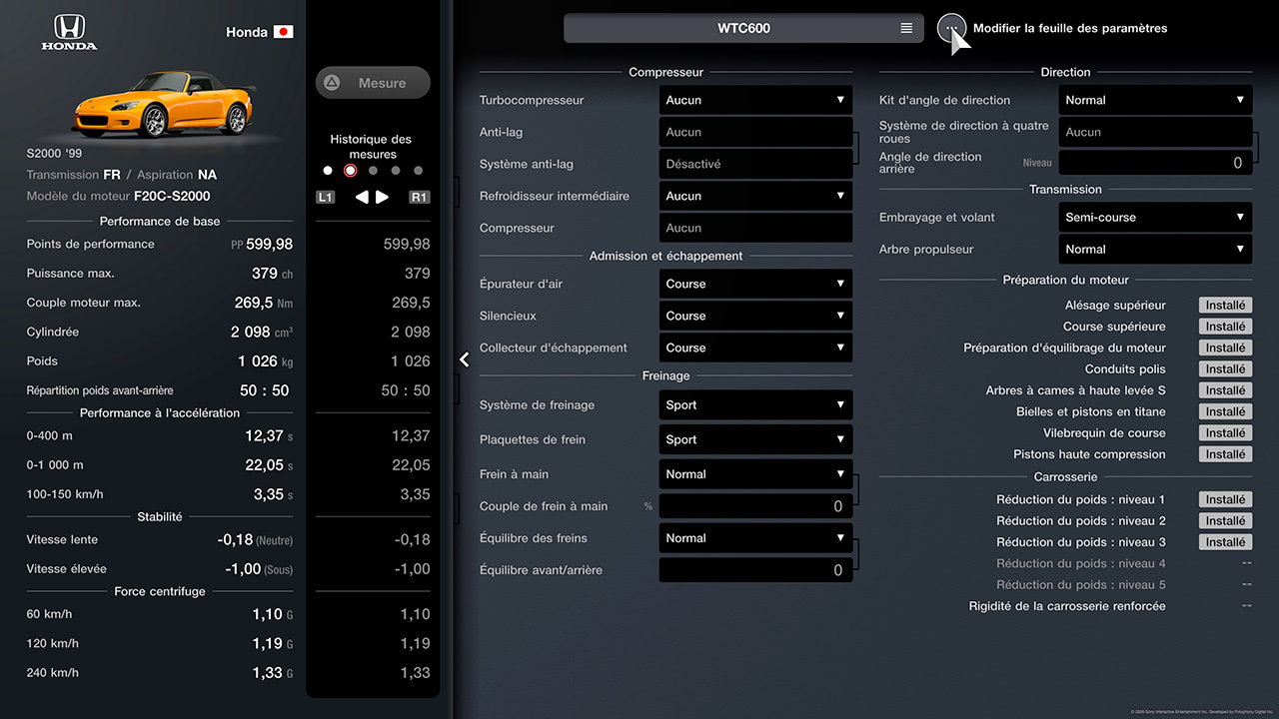Toggle Réduction du poids niveau 3 badge
Image resolution: width=1279 pixels, height=719 pixels.
pos(1225,542)
